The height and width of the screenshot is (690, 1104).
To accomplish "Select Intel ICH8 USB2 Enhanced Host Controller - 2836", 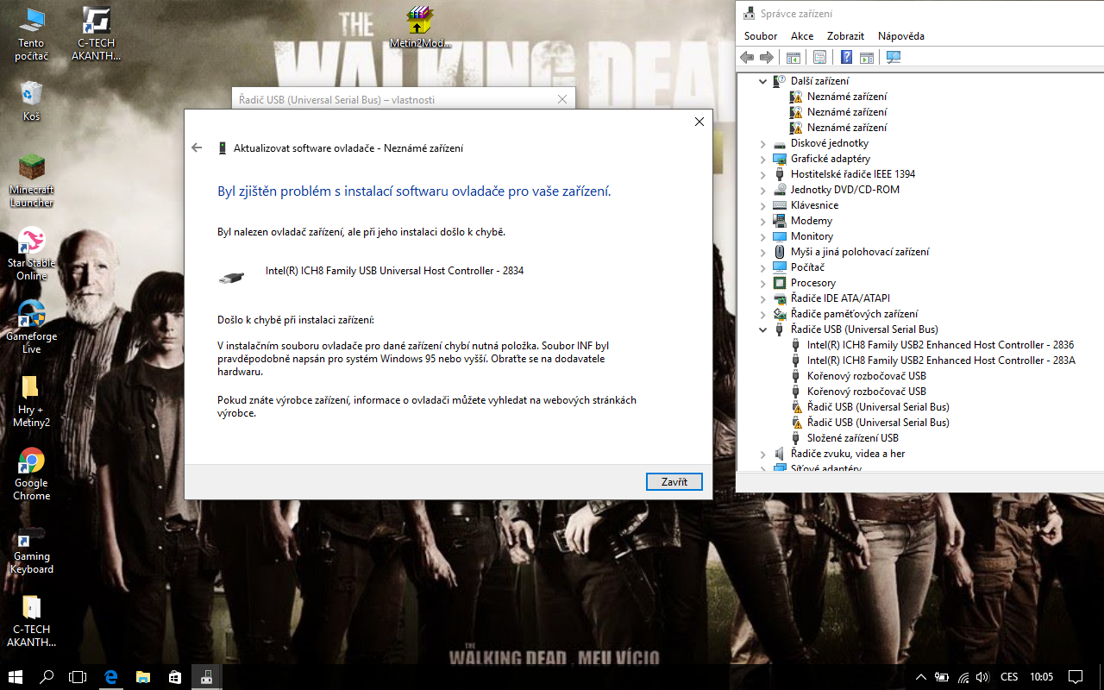I will coord(940,345).
